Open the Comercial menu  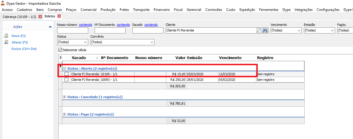point(88,10)
